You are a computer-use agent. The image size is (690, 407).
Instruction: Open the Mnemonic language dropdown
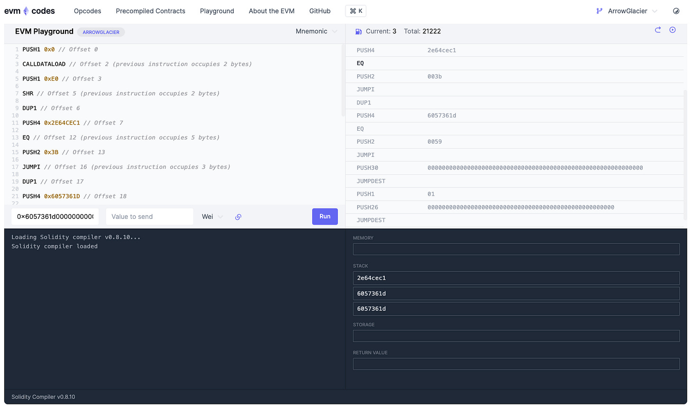(x=317, y=31)
